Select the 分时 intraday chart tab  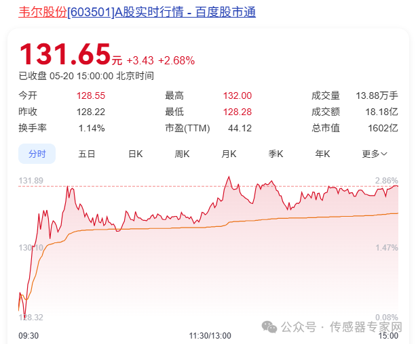[x=37, y=154]
